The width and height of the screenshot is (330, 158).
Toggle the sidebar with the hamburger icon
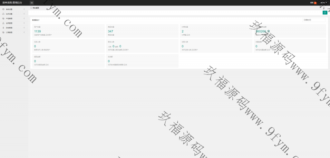(32, 3)
